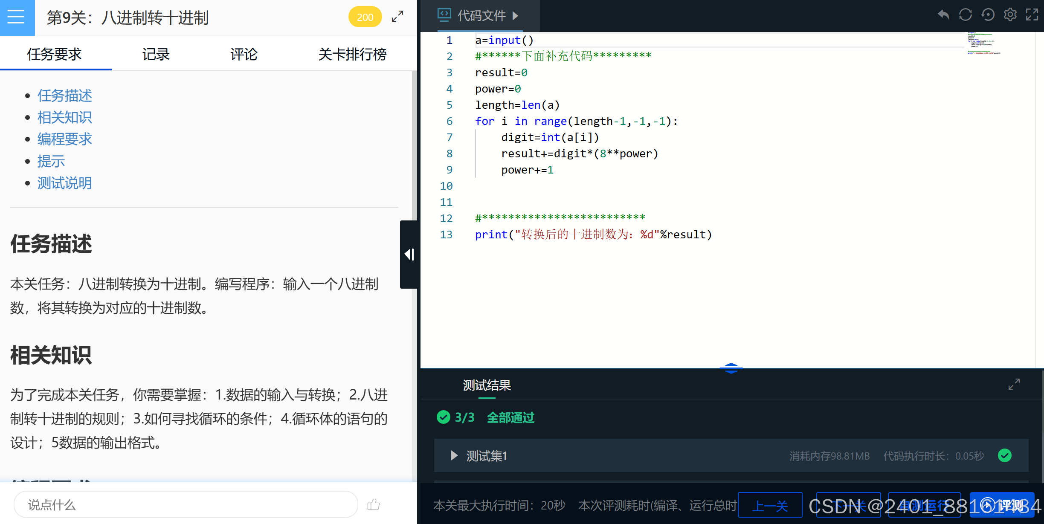Click the refresh/reload code icon
Screen dimensions: 1044x524
(965, 15)
